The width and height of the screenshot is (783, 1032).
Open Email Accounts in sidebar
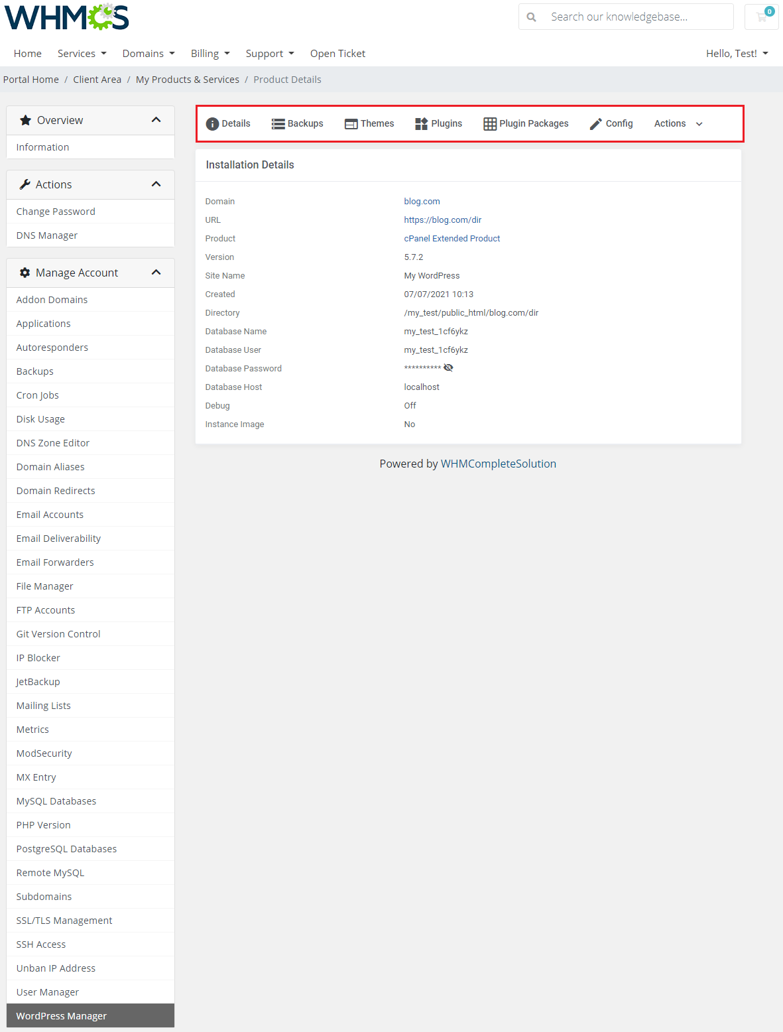tap(90, 515)
